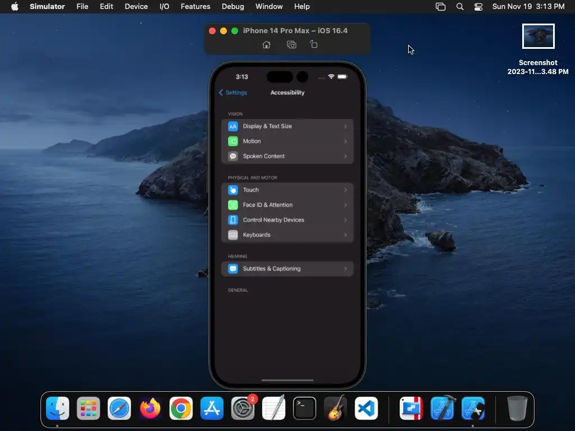Expand Spoken Content row chevron
This screenshot has width=575, height=431.
[x=345, y=156]
